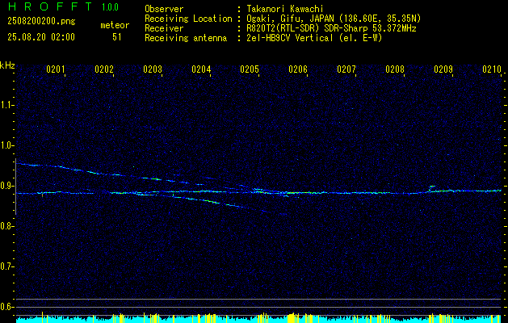Click the timestamp 25.08.20 02:00
The image size is (508, 323).
pyautogui.click(x=41, y=37)
